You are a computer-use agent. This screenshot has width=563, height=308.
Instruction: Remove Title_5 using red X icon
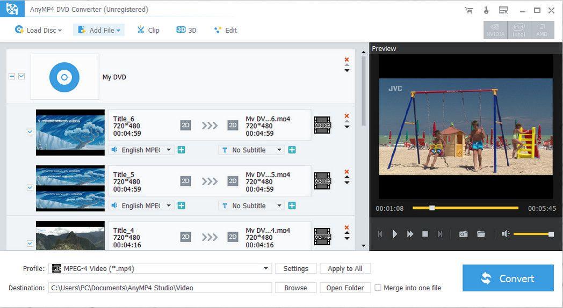point(347,171)
